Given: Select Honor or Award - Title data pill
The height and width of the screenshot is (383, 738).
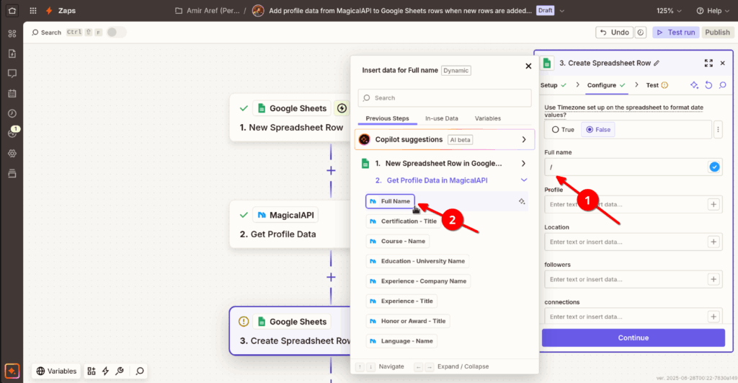Looking at the screenshot, I should pyautogui.click(x=408, y=321).
